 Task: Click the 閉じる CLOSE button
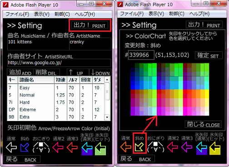(x=203, y=124)
